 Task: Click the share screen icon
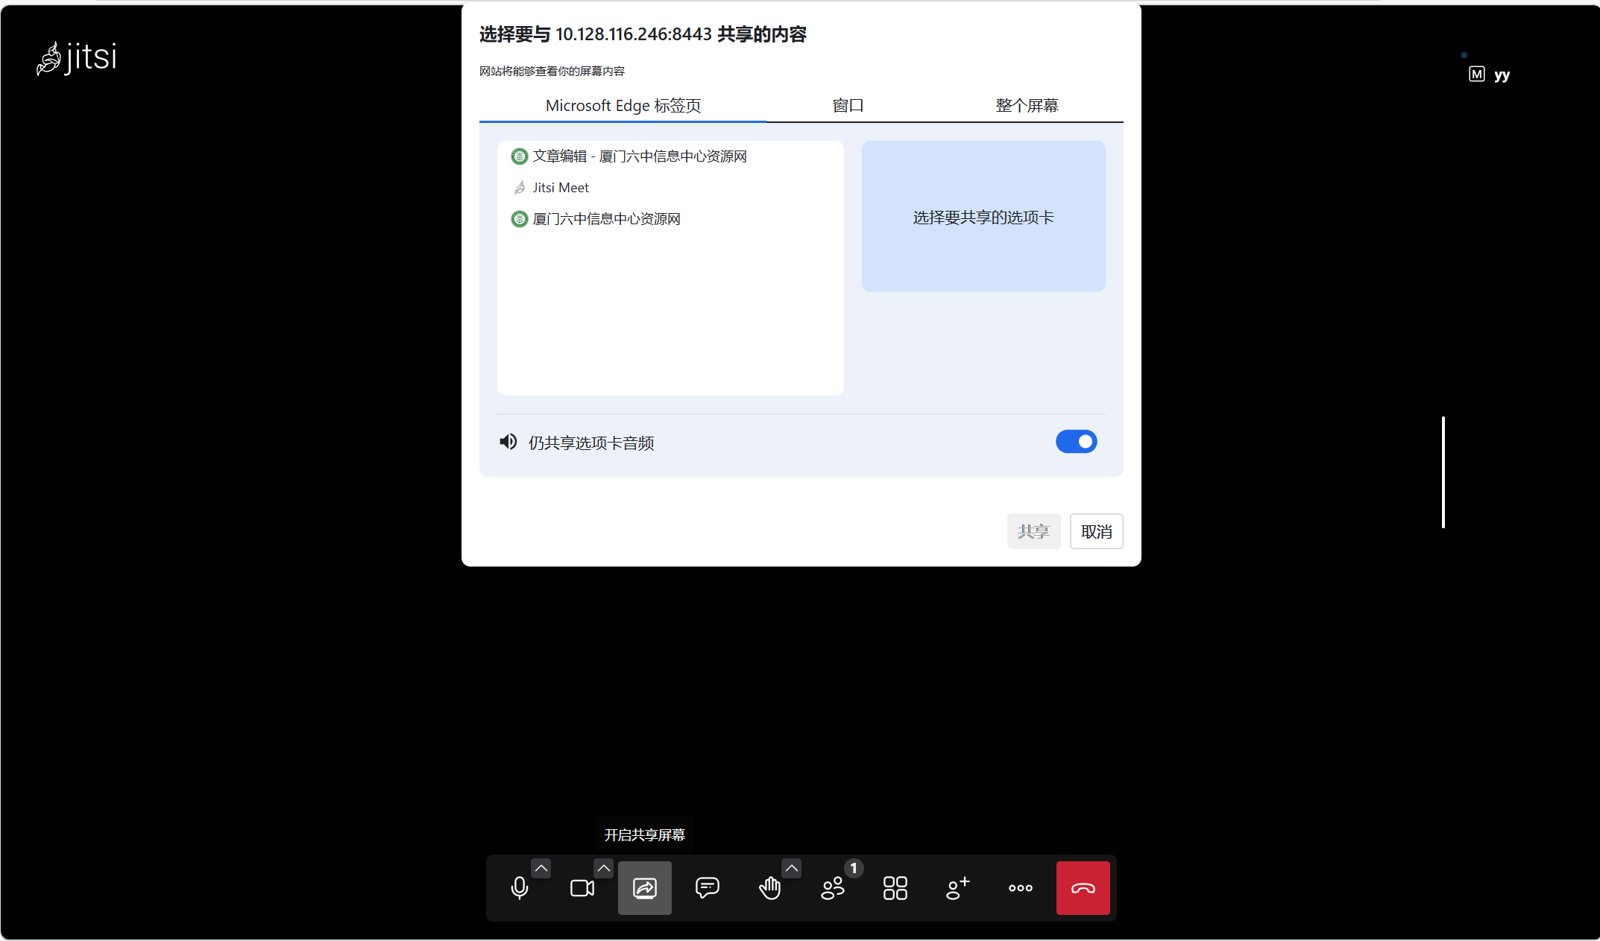click(x=644, y=887)
